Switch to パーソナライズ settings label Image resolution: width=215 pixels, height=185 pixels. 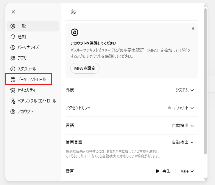coord(28,48)
